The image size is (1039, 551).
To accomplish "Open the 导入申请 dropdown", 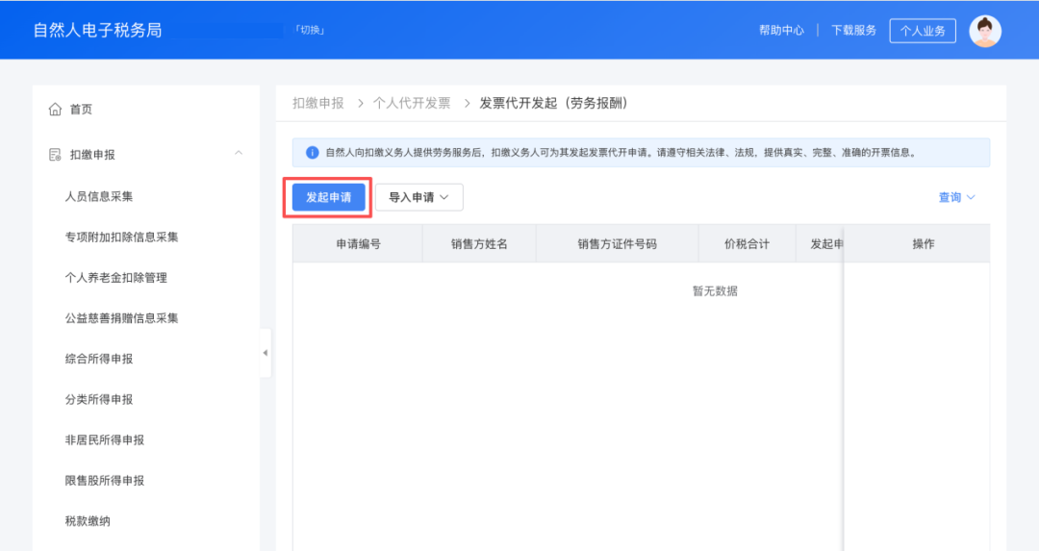I will 418,197.
